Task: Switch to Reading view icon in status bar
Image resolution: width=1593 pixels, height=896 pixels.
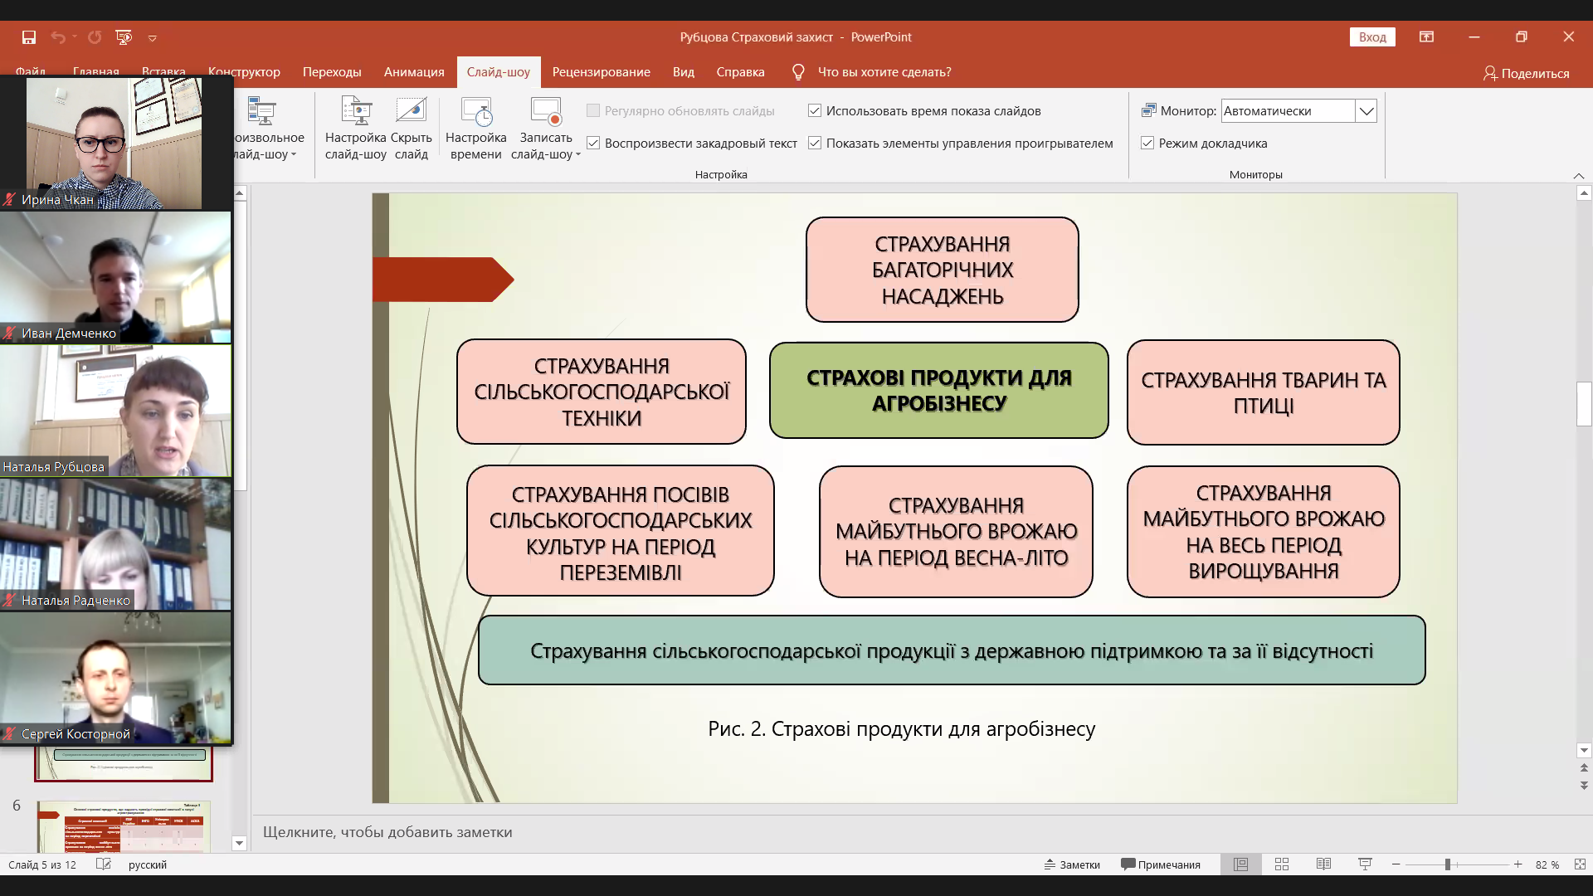Action: (1323, 864)
